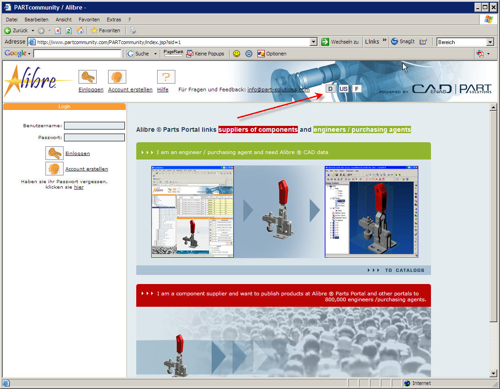Click the Google Suche button
500x389 pixels.
[138, 54]
